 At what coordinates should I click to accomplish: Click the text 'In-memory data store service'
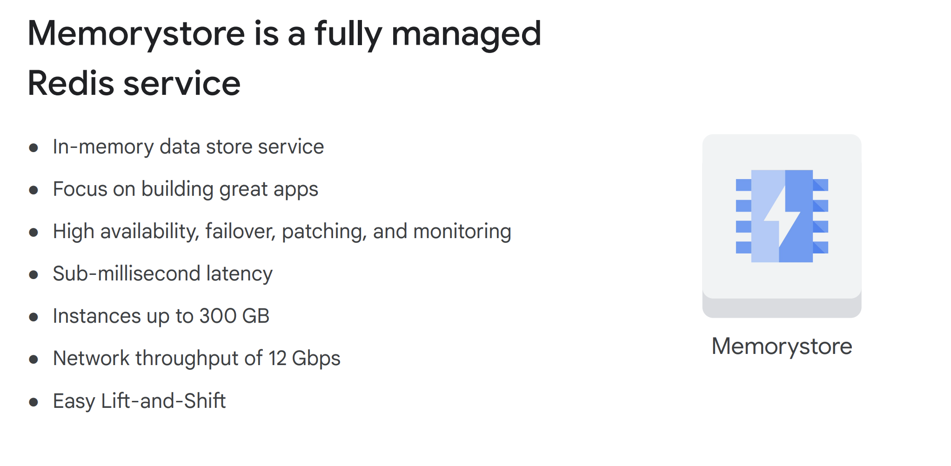click(188, 147)
